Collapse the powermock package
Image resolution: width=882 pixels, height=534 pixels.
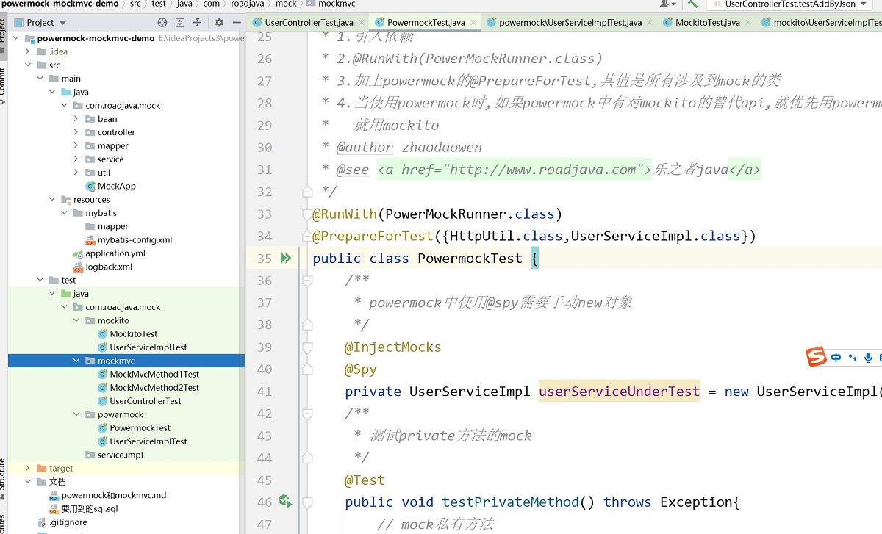tap(77, 414)
